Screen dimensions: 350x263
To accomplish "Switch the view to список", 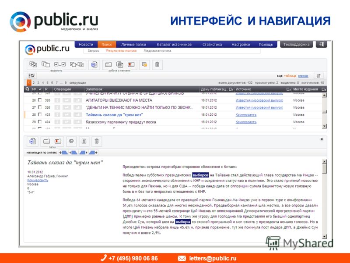I will pyautogui.click(x=303, y=76).
